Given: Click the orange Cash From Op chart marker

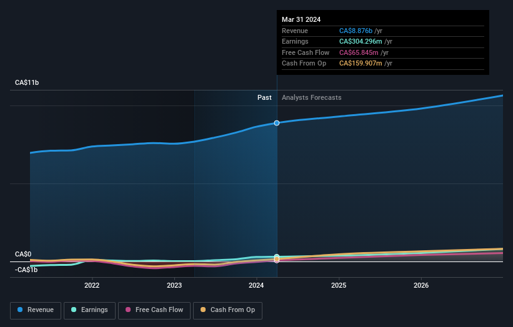Looking at the screenshot, I should click(277, 259).
